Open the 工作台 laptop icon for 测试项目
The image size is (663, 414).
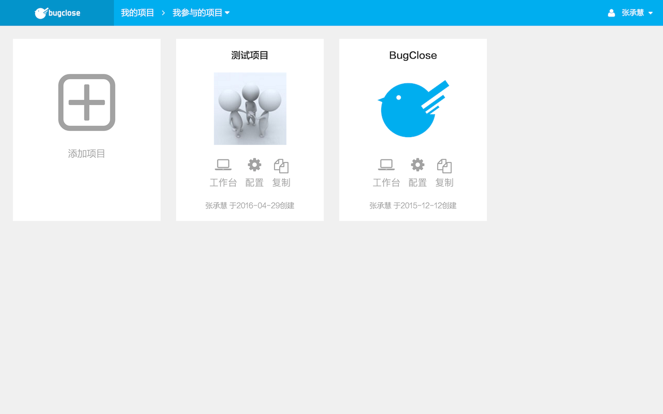coord(223,165)
